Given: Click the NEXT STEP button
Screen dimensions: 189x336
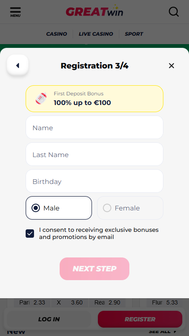Looking at the screenshot, I should (x=94, y=269).
